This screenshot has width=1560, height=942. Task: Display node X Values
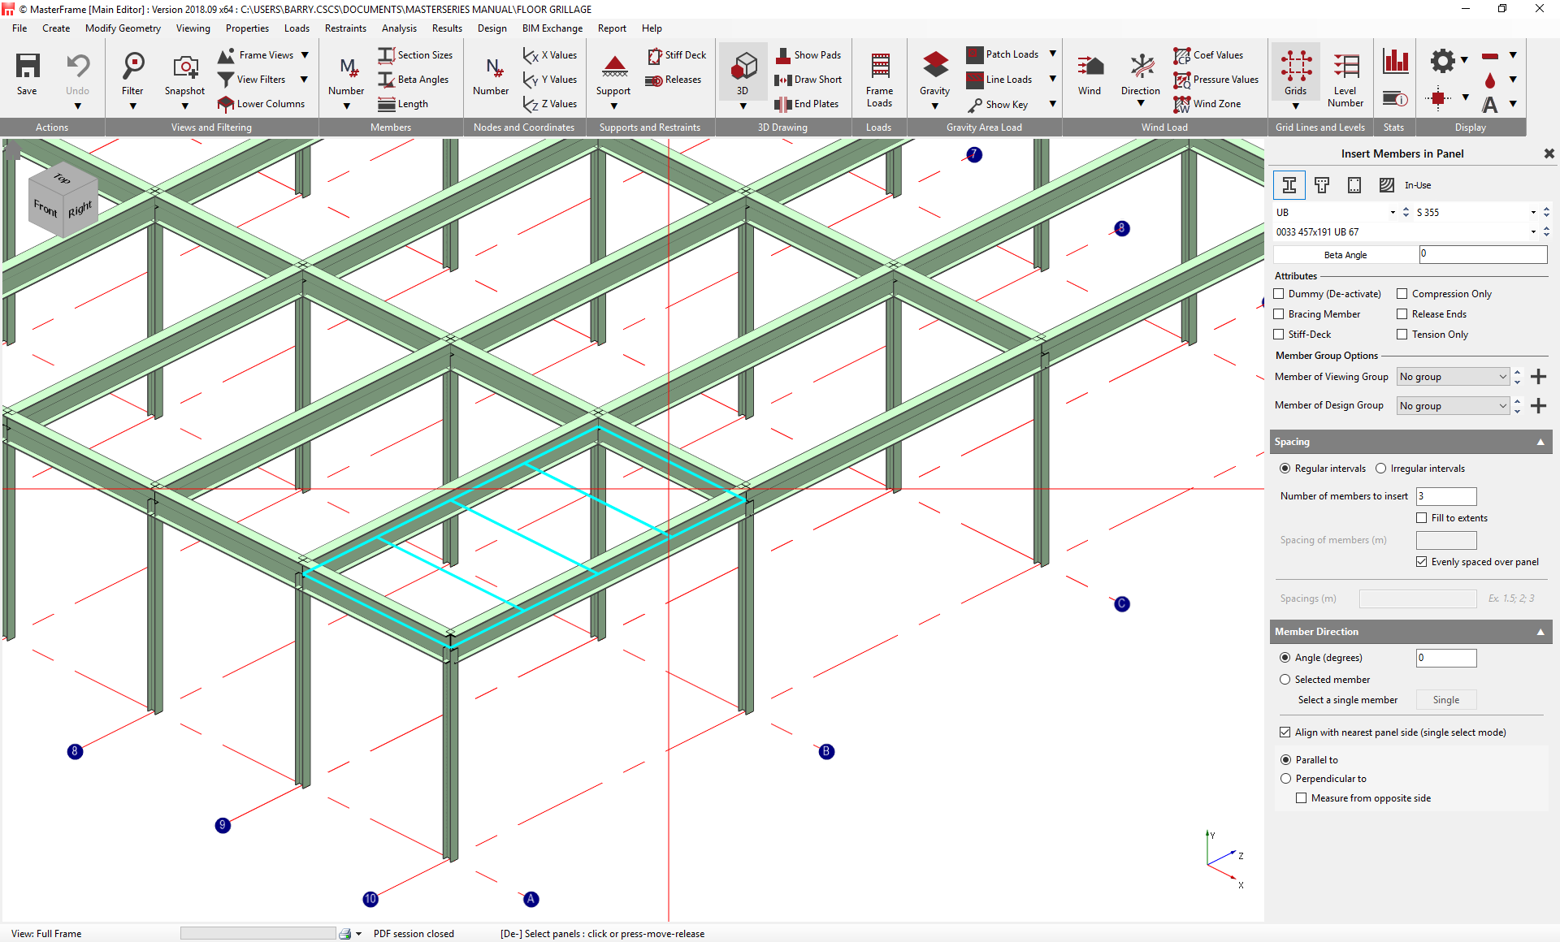[x=550, y=55]
